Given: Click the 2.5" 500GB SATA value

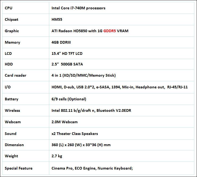Looking at the screenshot, I should pos(67,64).
